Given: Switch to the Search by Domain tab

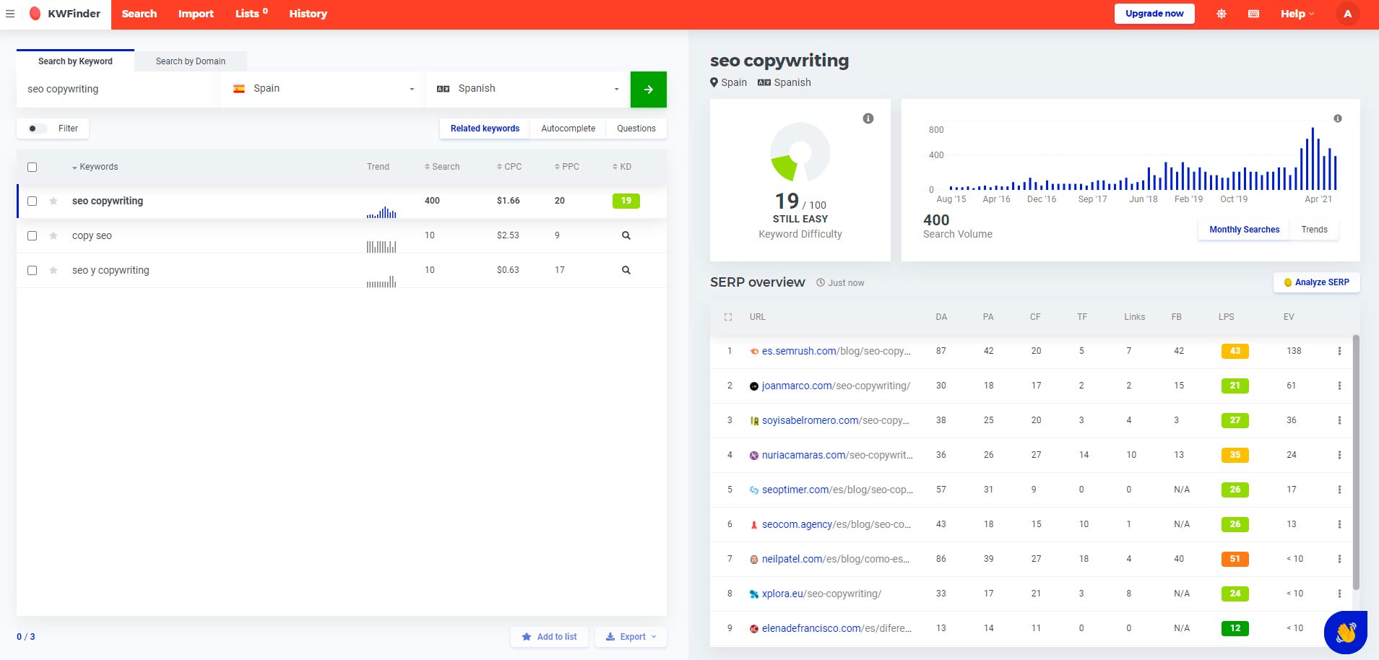Looking at the screenshot, I should [190, 61].
